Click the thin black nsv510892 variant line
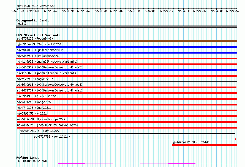This screenshot has height=167, width=245. pyautogui.click(x=127, y=81)
